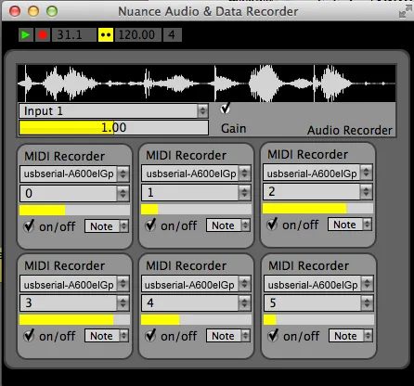Open channel 4 number dropdown

pos(196,302)
